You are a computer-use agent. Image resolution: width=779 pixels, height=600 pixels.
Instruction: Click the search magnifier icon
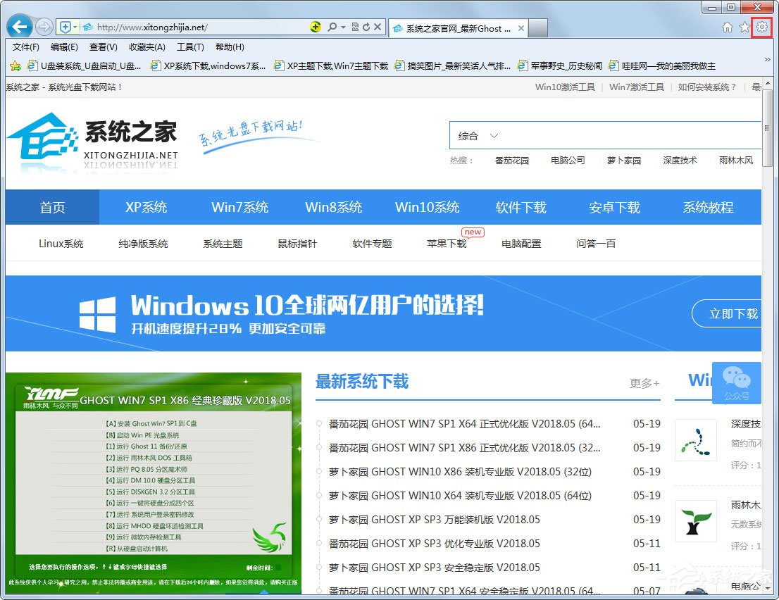pyautogui.click(x=332, y=27)
